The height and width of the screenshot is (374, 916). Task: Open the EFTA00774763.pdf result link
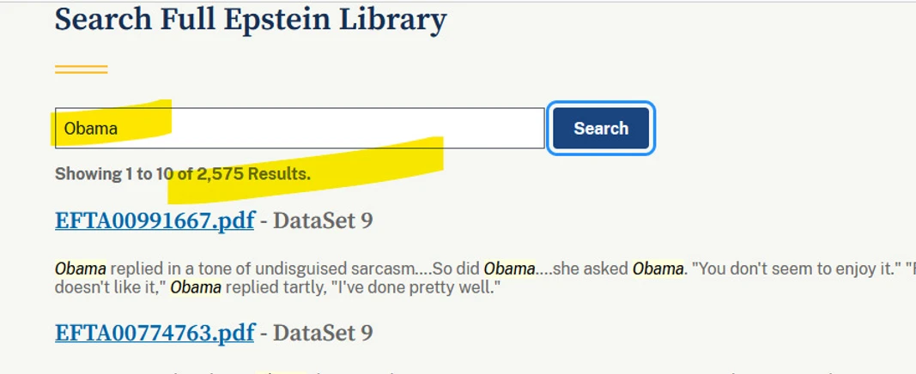(155, 332)
